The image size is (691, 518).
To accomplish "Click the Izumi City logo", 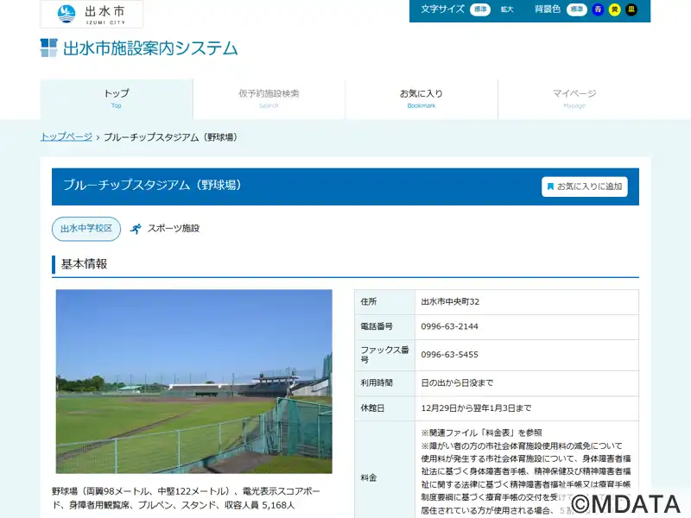I will tap(92, 14).
